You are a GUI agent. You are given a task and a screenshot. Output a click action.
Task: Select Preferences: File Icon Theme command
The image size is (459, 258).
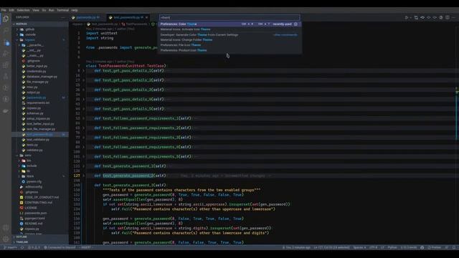(x=229, y=45)
